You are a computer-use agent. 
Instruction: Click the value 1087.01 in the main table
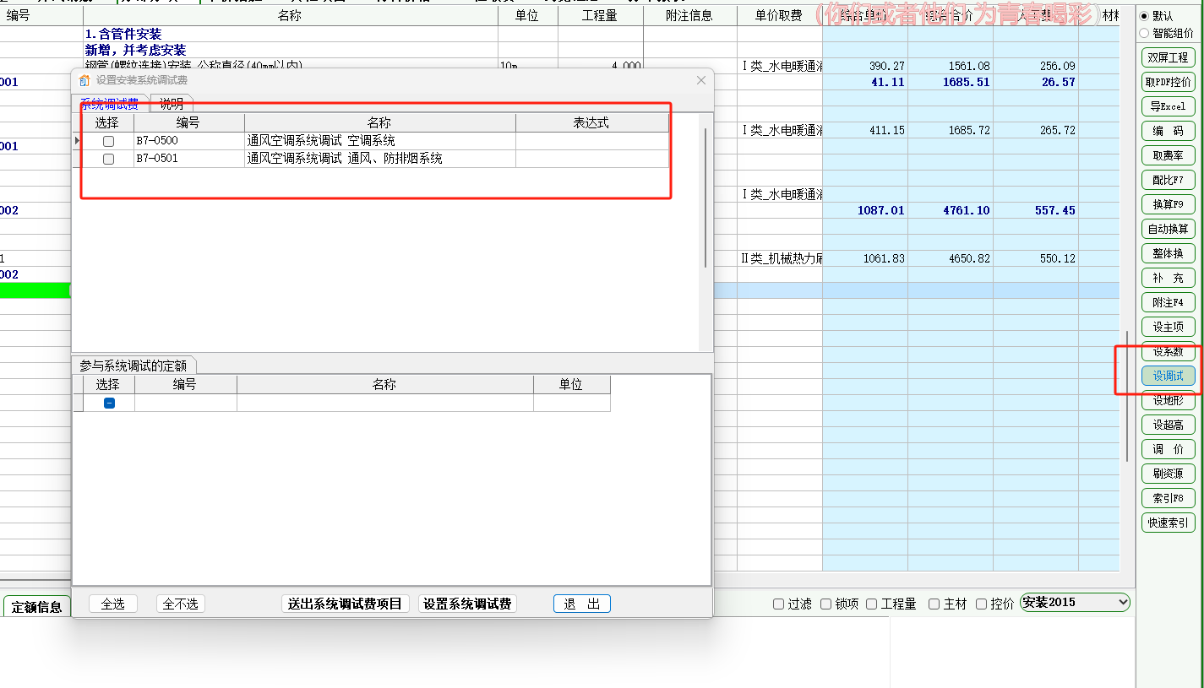tap(881, 210)
